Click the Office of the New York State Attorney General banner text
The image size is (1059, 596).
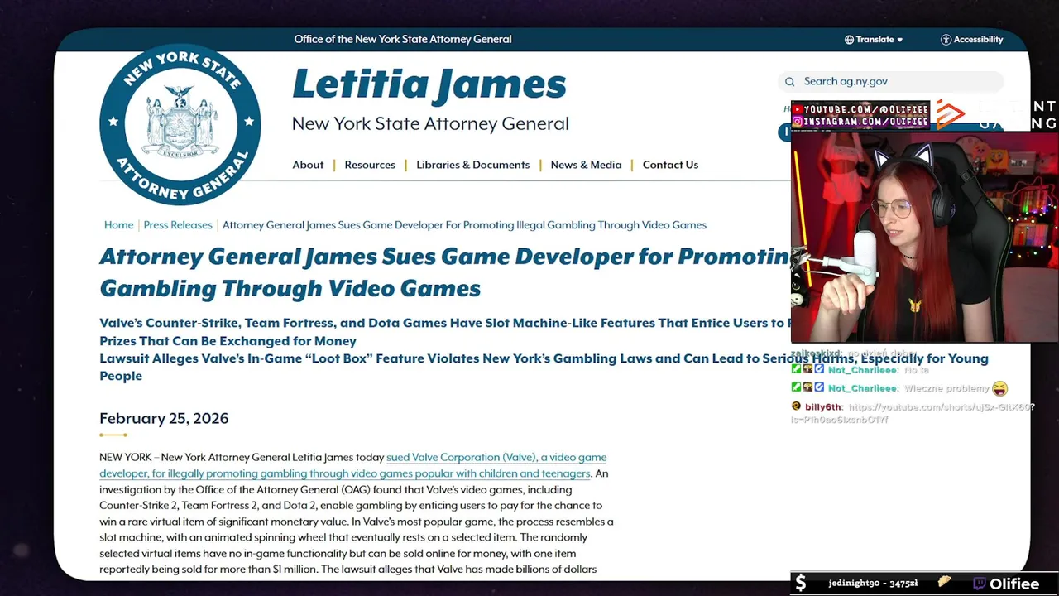click(403, 39)
